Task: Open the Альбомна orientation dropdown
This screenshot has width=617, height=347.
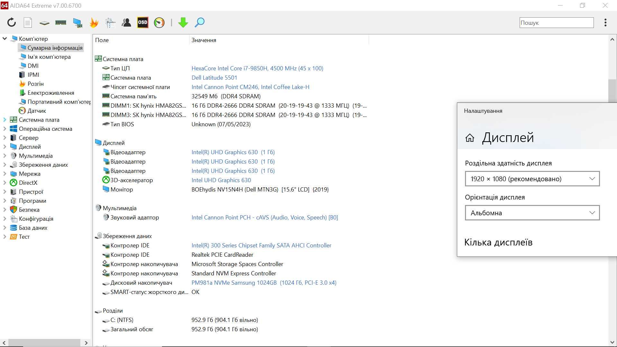Action: 532,213
